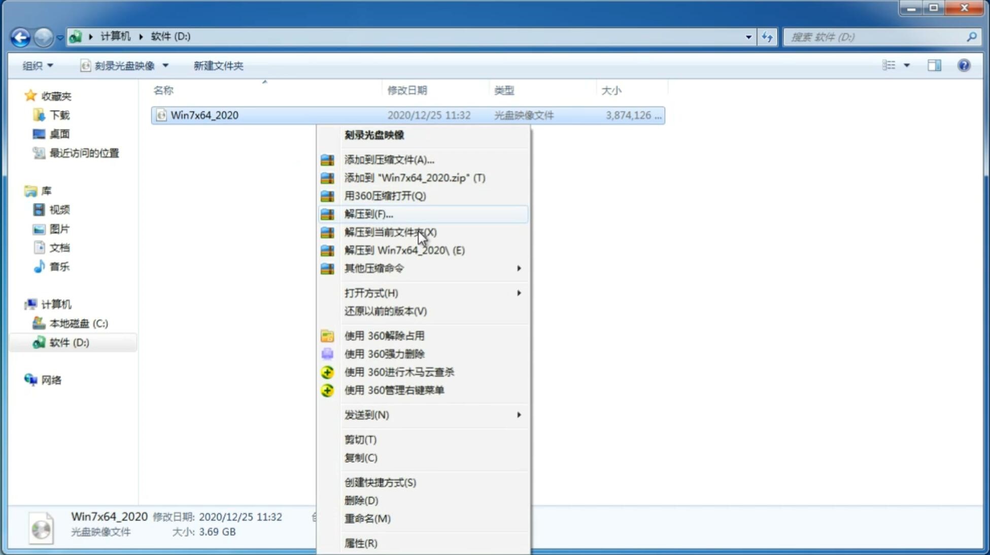Expand 打开方式 submenu
This screenshot has width=990, height=555.
tap(518, 292)
